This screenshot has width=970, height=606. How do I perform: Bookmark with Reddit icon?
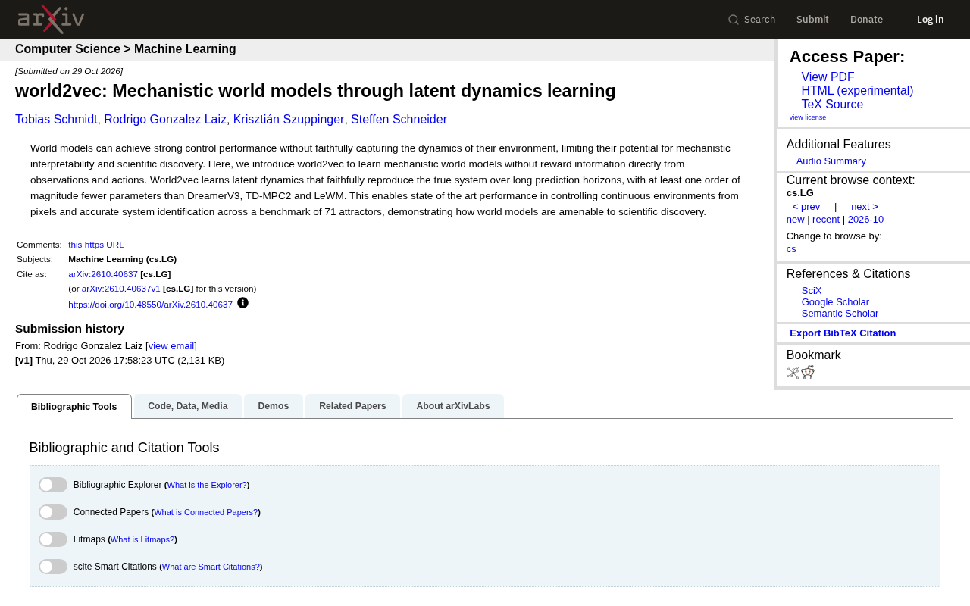(808, 372)
